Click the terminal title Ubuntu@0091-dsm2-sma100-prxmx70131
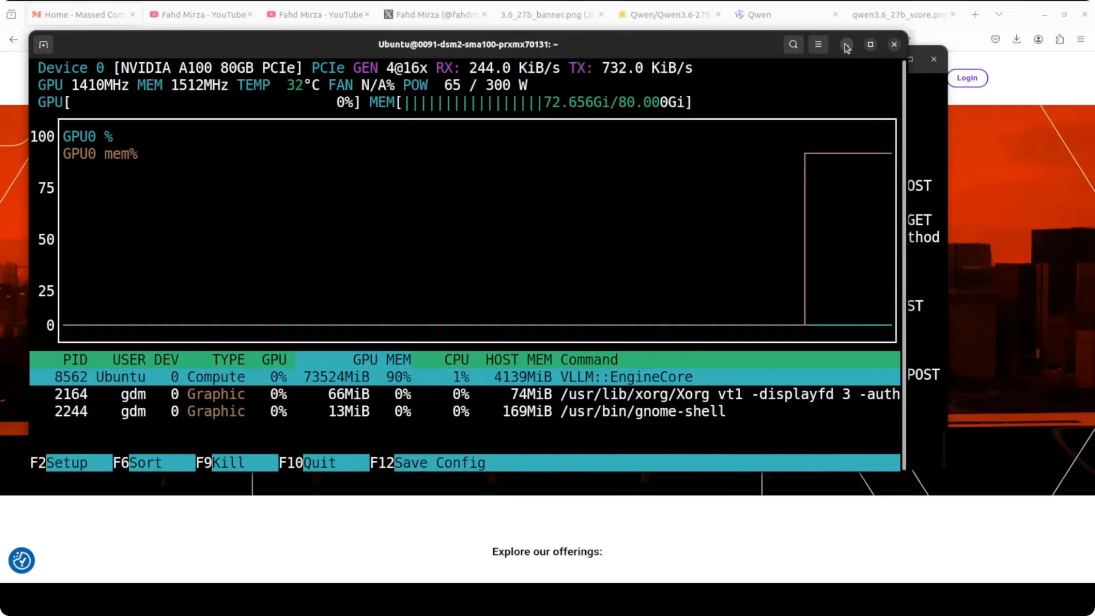The width and height of the screenshot is (1095, 616). coord(468,44)
